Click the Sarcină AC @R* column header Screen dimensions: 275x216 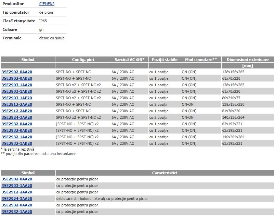point(129,60)
